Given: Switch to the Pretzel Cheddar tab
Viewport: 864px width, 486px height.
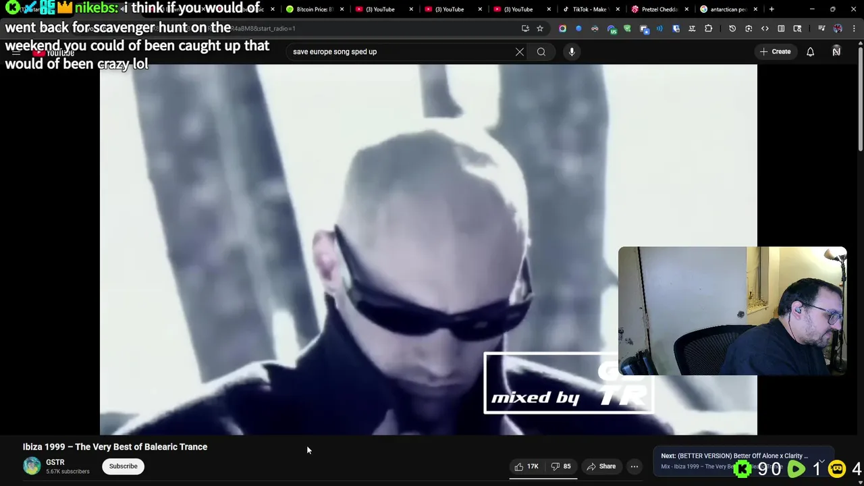Looking at the screenshot, I should click(659, 9).
